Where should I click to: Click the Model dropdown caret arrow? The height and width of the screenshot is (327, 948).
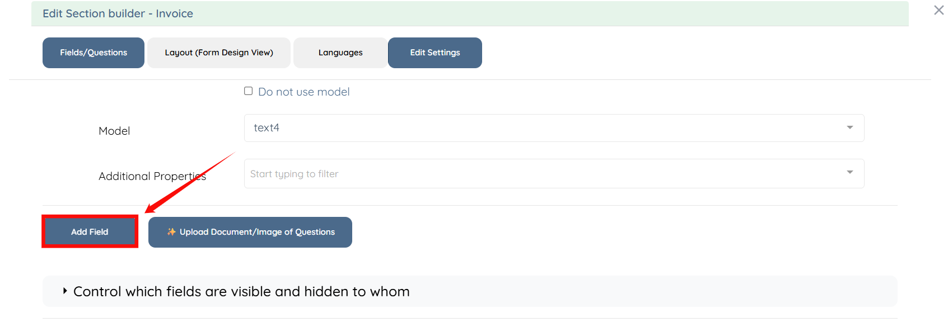coord(849,127)
